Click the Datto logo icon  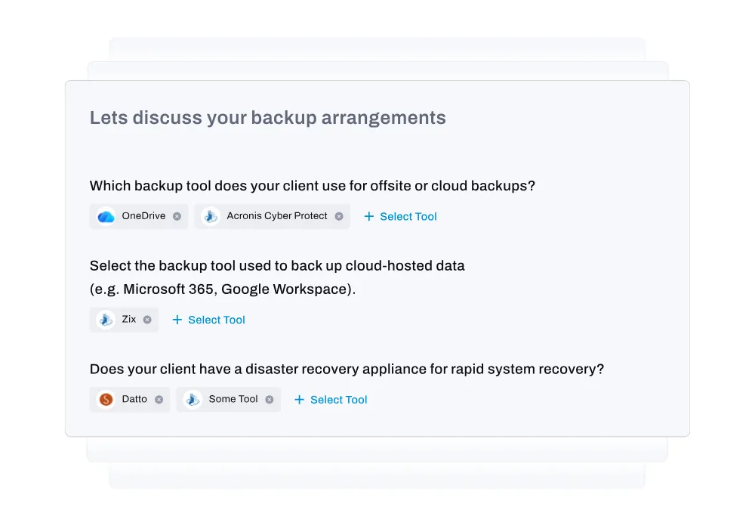pos(105,399)
